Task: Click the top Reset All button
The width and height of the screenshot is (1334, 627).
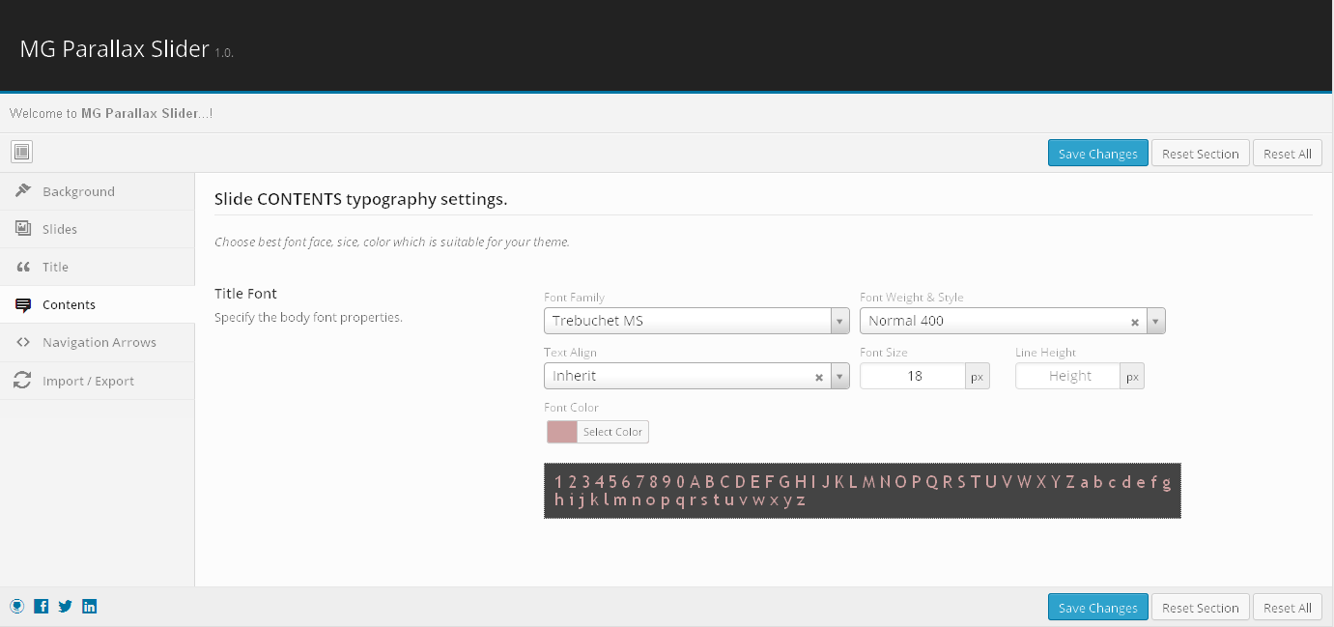Action: point(1288,154)
